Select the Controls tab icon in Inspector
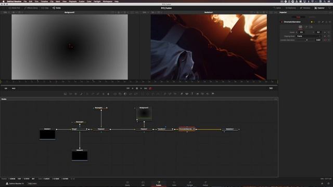 [300, 27]
